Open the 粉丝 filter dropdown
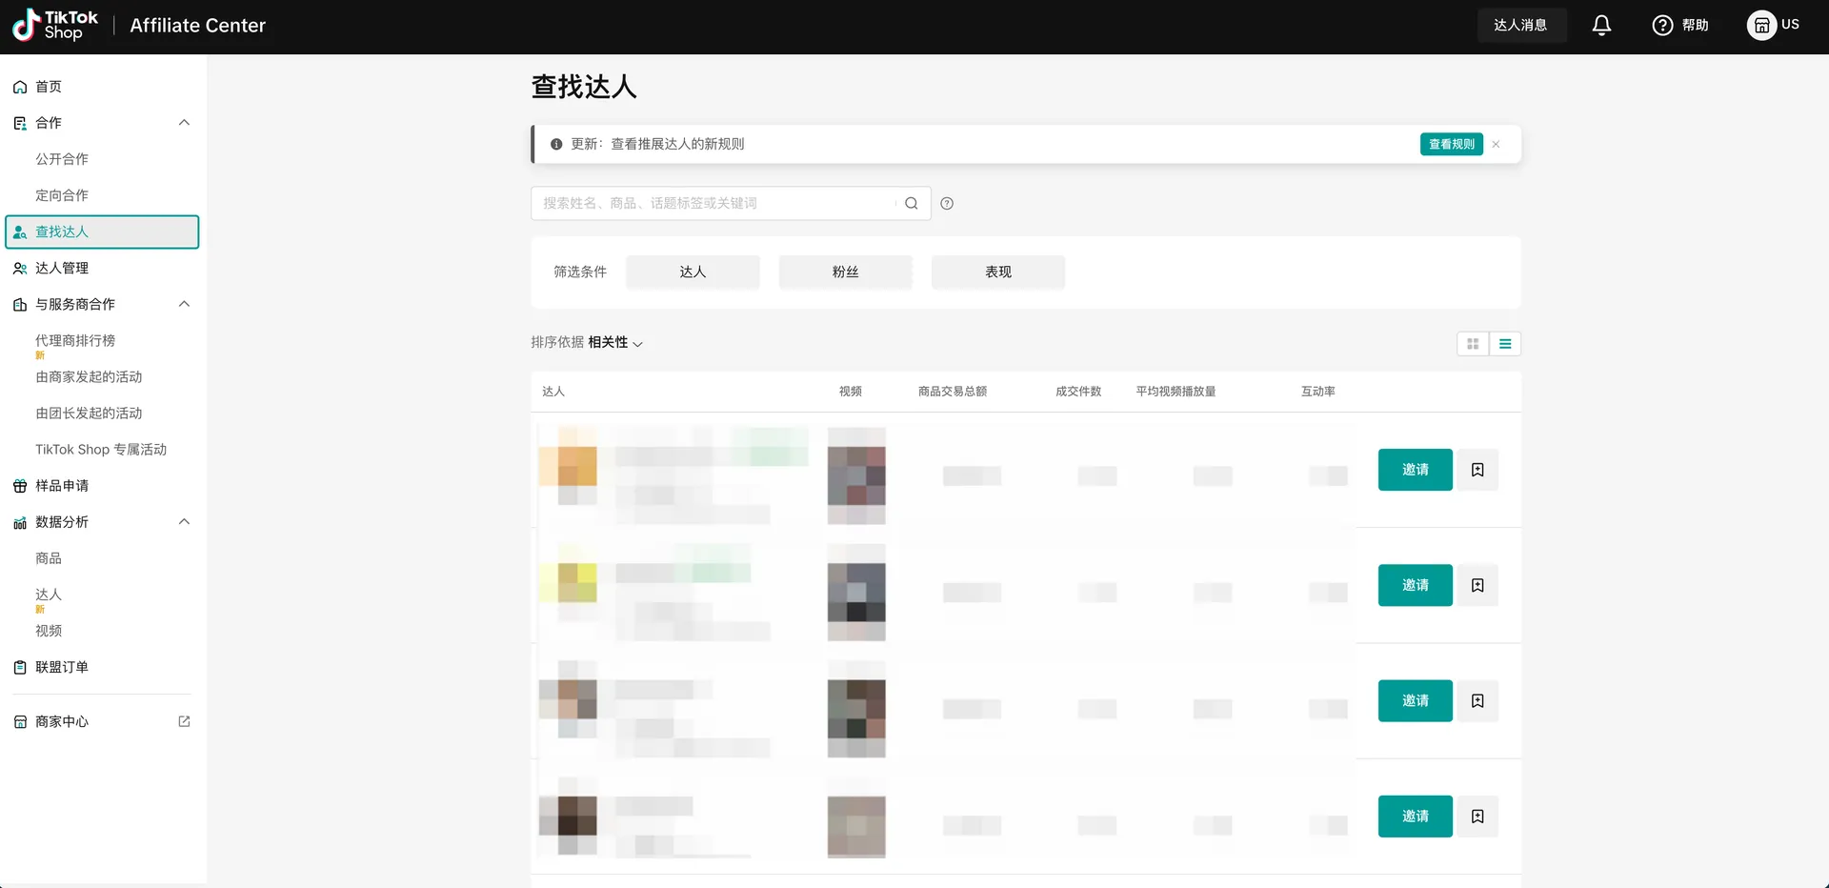Screen dimensions: 1829x888 [845, 272]
